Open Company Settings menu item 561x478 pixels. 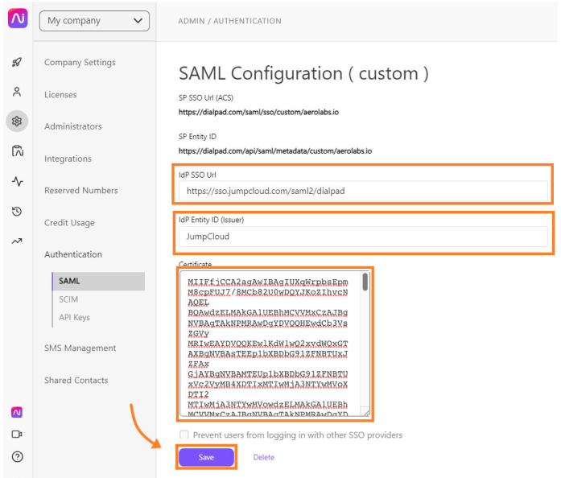point(80,62)
